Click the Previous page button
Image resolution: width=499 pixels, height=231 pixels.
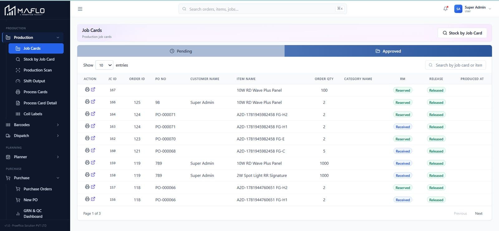(x=460, y=214)
